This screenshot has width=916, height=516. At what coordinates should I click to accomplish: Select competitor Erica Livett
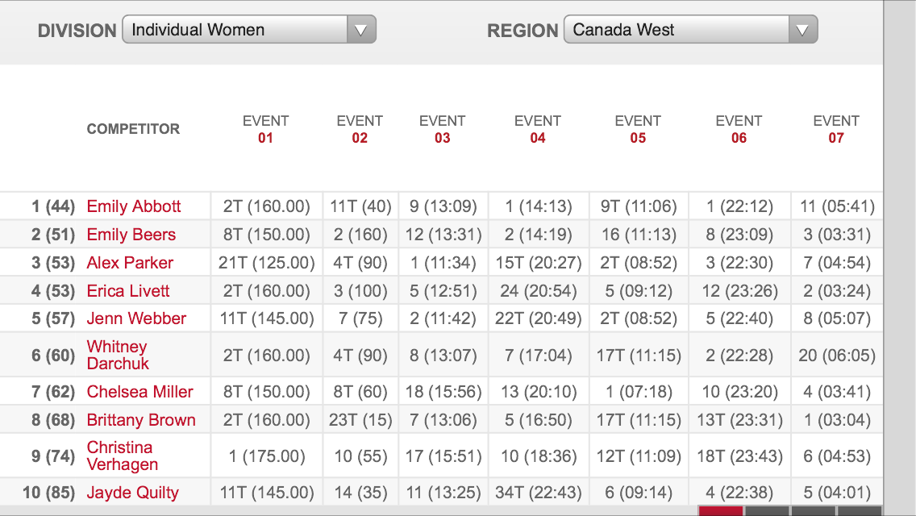pos(128,291)
